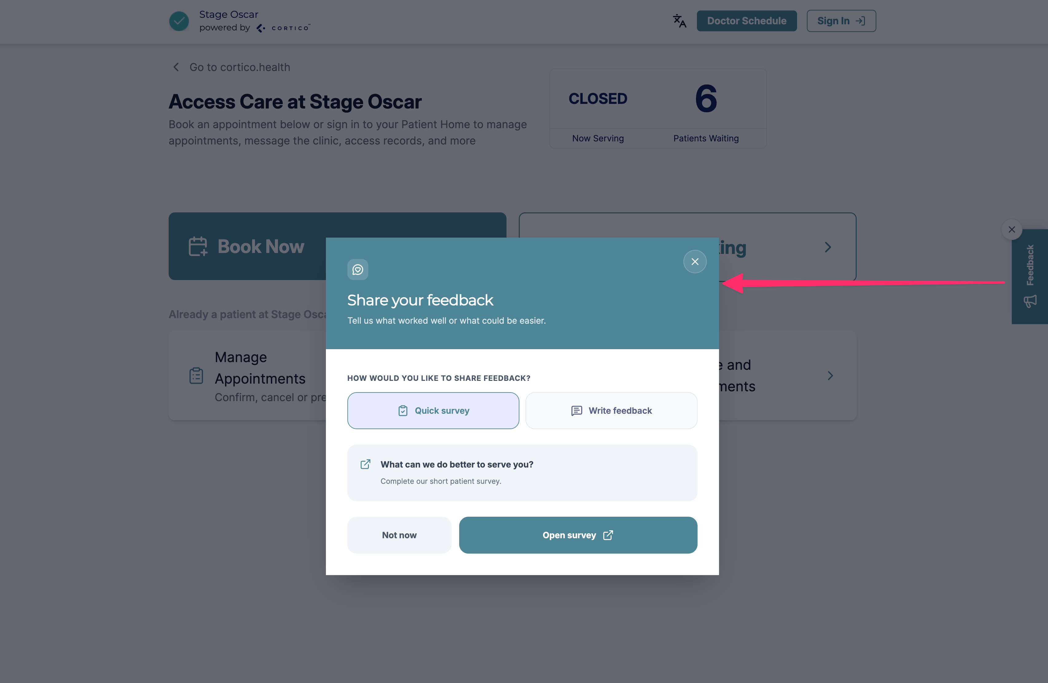Image resolution: width=1048 pixels, height=683 pixels.
Task: Click the Manage Appointments clipboard icon
Action: click(x=196, y=376)
